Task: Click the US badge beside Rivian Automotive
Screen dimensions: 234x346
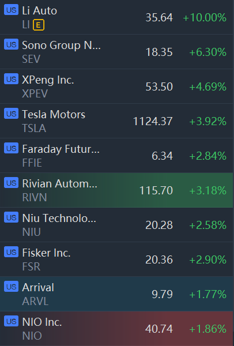Action: point(11,183)
